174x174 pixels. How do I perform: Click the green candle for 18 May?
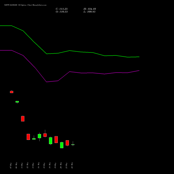click(50, 141)
